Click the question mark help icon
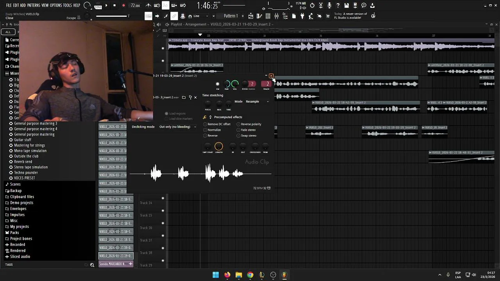 click(x=338, y=5)
